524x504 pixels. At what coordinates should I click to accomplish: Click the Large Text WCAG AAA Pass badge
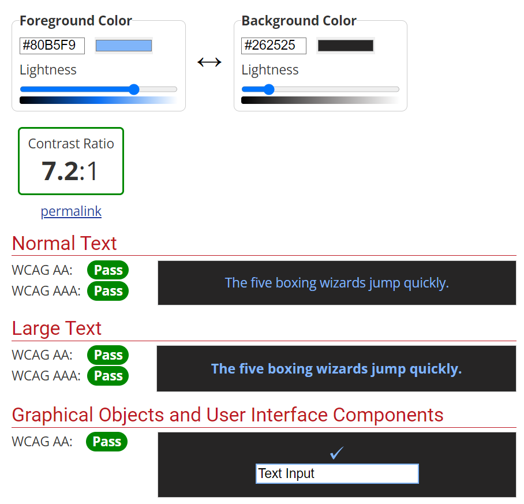[108, 376]
